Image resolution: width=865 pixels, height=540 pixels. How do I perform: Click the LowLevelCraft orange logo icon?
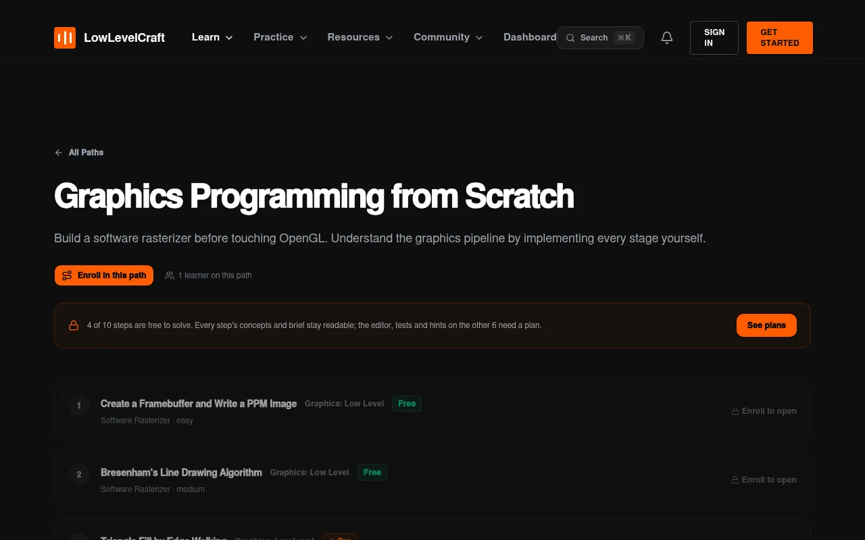[x=65, y=38]
